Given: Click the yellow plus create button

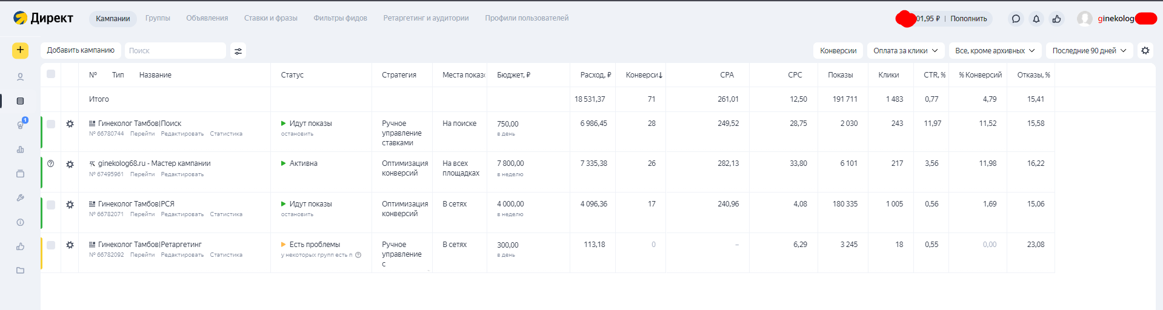Looking at the screenshot, I should [x=20, y=50].
